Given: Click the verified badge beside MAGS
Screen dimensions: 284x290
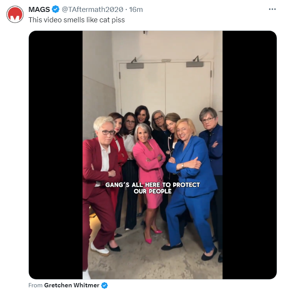Looking at the screenshot, I should coord(55,9).
